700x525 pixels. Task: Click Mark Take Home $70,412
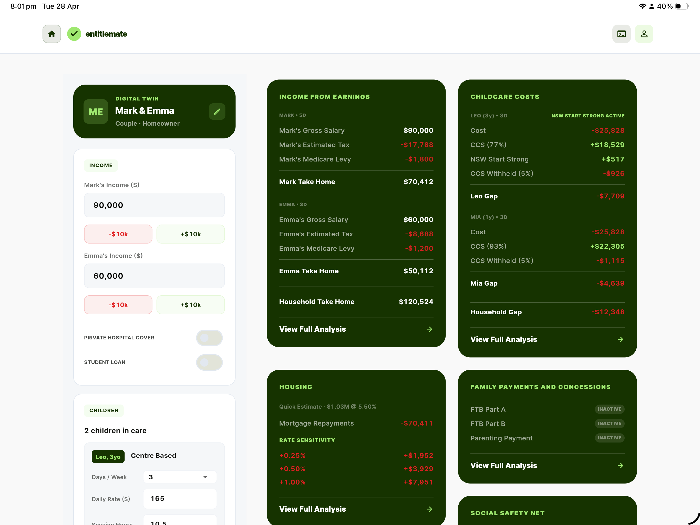click(356, 182)
